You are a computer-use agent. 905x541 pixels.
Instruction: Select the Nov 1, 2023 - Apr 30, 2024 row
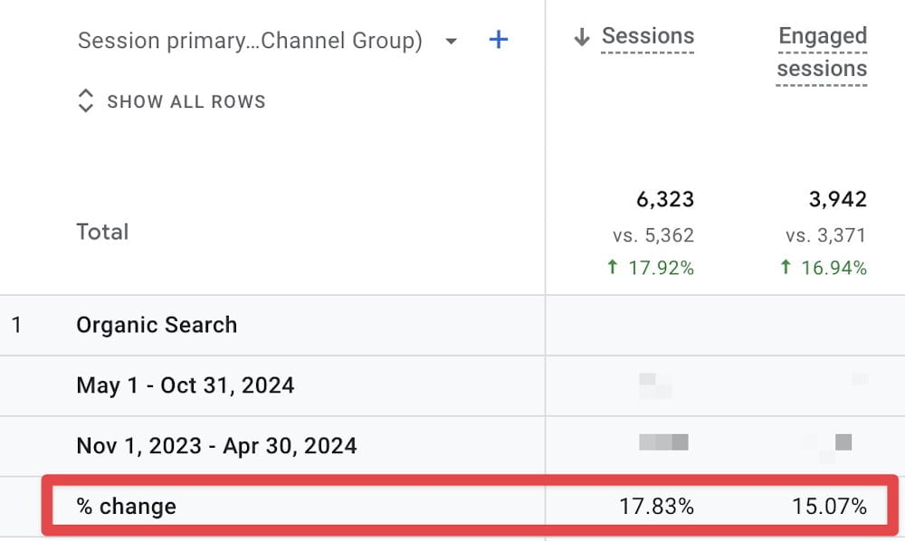216,446
